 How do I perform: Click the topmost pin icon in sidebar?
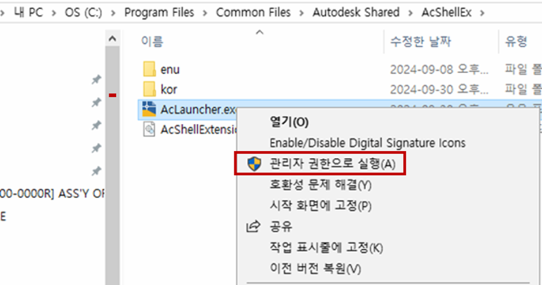pyautogui.click(x=96, y=79)
